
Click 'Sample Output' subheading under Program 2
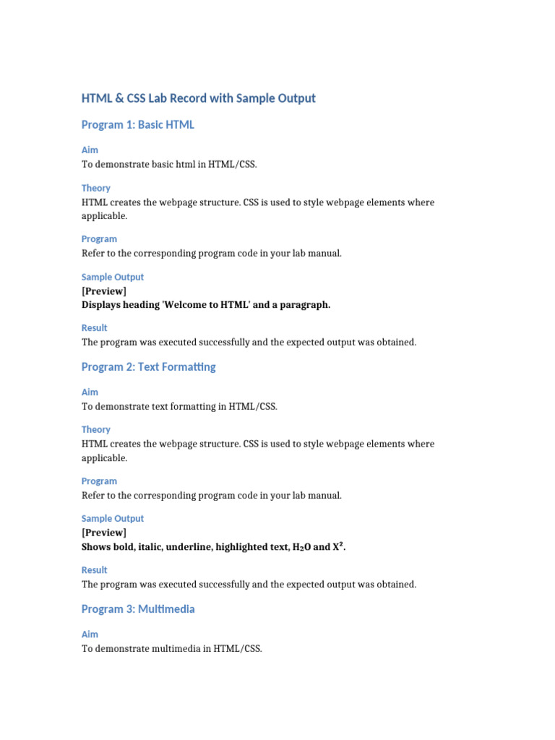[x=112, y=519]
